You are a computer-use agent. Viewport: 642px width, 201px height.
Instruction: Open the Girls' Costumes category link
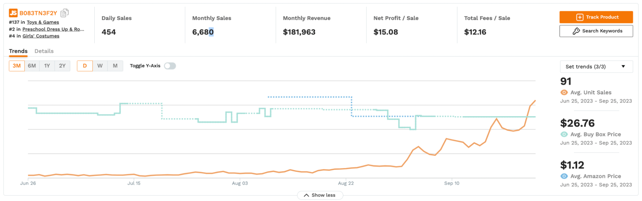(x=41, y=36)
